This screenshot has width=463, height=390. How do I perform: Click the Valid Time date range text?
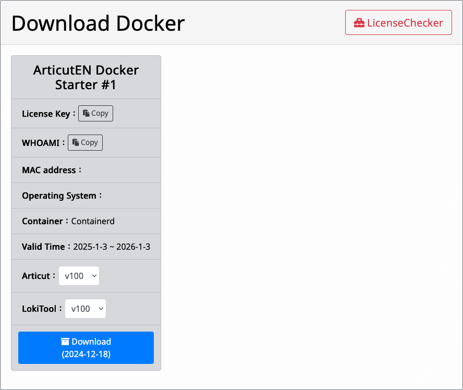[112, 247]
